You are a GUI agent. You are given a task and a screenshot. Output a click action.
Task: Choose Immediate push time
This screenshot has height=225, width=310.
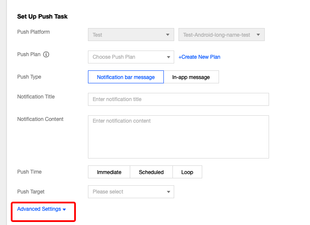pos(109,172)
